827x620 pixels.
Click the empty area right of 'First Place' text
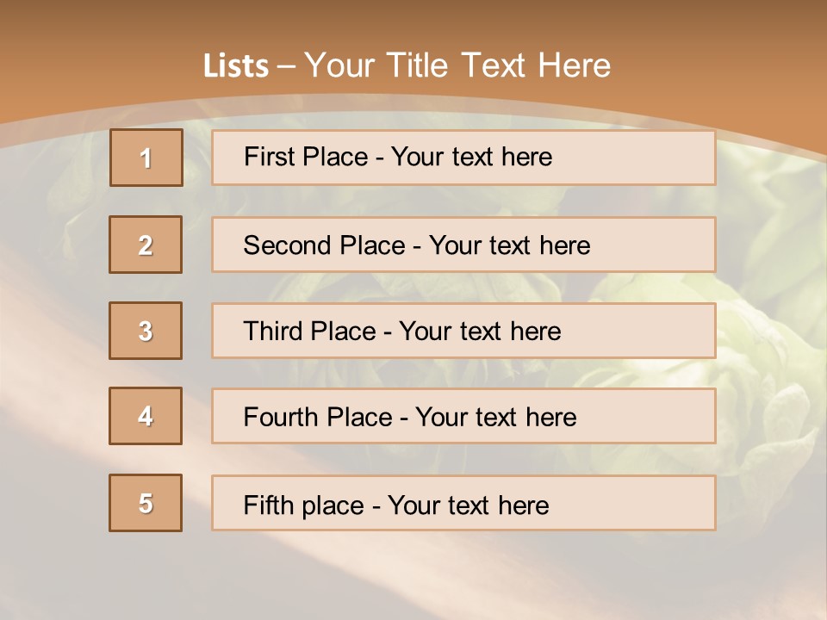[x=637, y=158]
